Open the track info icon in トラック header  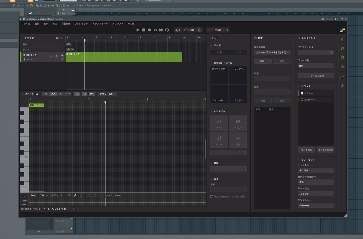click(57, 38)
